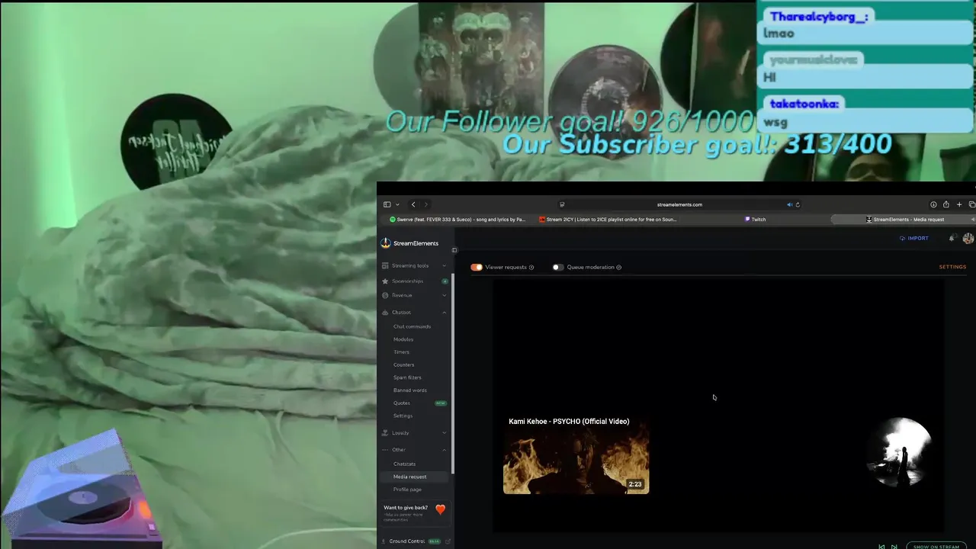Open the Safari sidebar toggle icon
The image size is (976, 549).
[387, 204]
